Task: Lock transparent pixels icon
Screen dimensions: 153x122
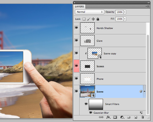Action: click(x=84, y=19)
